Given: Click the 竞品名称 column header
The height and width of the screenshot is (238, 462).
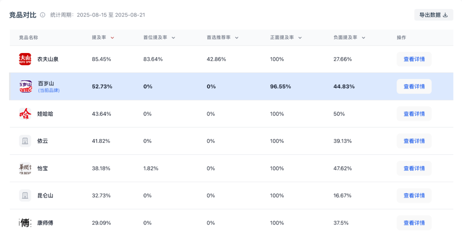Looking at the screenshot, I should click(x=29, y=38).
